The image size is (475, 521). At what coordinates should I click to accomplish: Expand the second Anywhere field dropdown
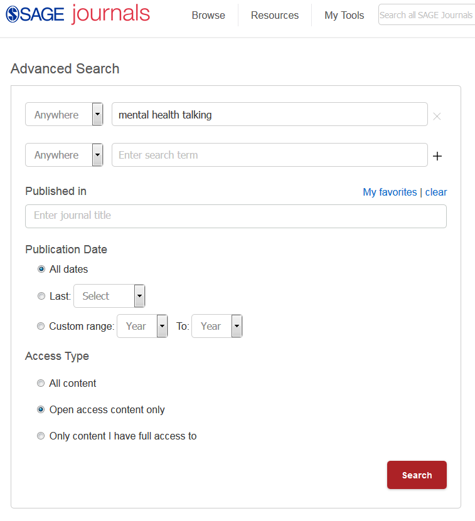[64, 155]
